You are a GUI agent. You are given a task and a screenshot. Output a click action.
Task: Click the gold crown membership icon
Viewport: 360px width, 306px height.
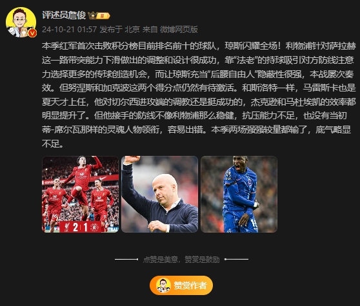point(92,15)
